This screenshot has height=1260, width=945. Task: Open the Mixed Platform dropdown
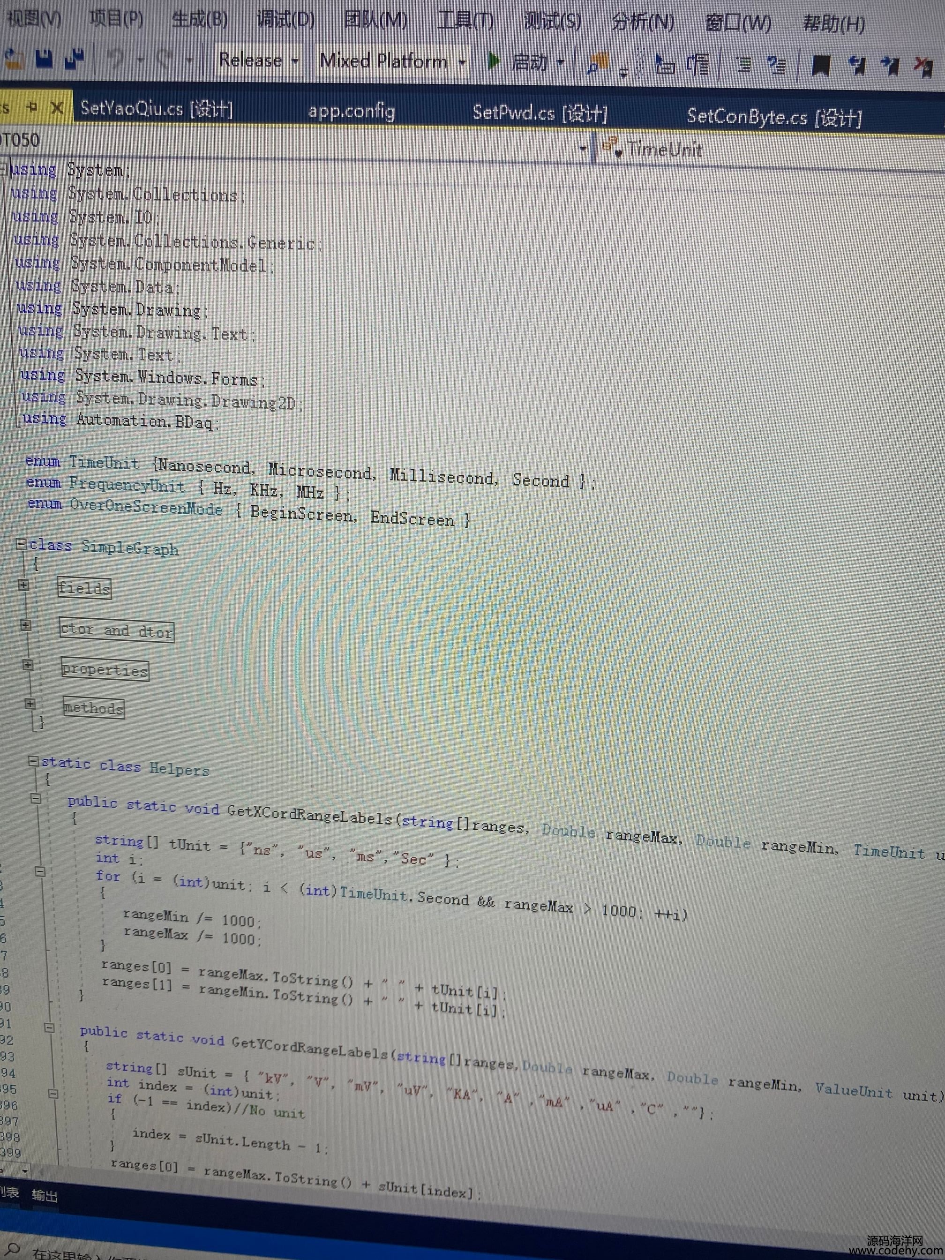click(x=393, y=61)
